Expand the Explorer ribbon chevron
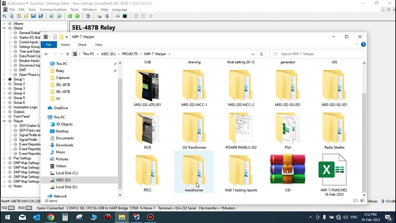 point(357,45)
